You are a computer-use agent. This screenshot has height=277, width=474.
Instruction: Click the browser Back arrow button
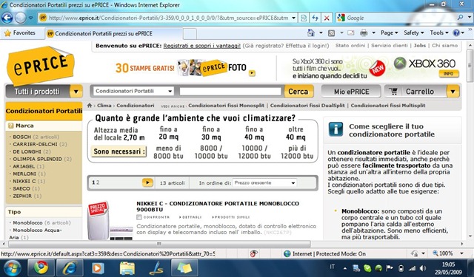click(7, 18)
